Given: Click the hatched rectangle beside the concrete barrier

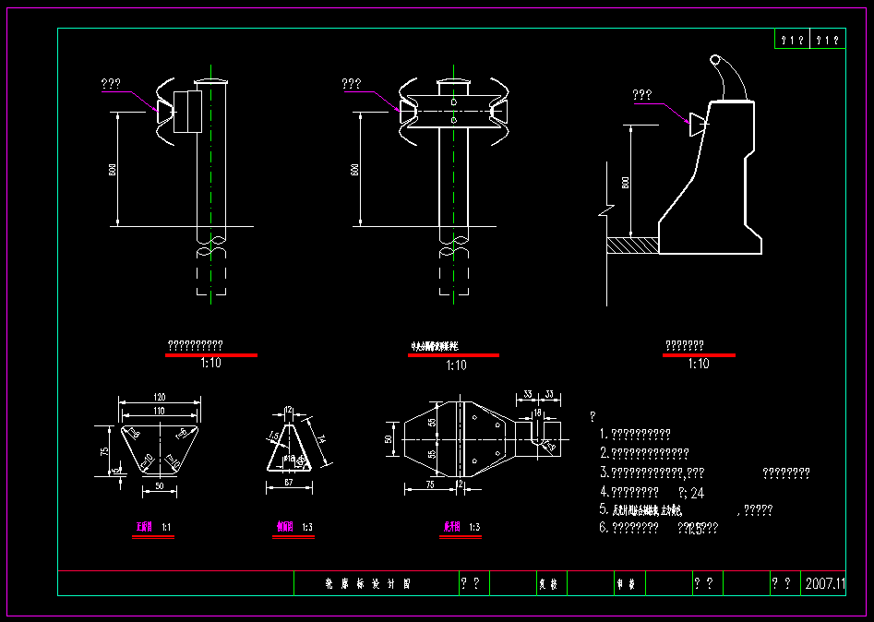Looking at the screenshot, I should [633, 244].
